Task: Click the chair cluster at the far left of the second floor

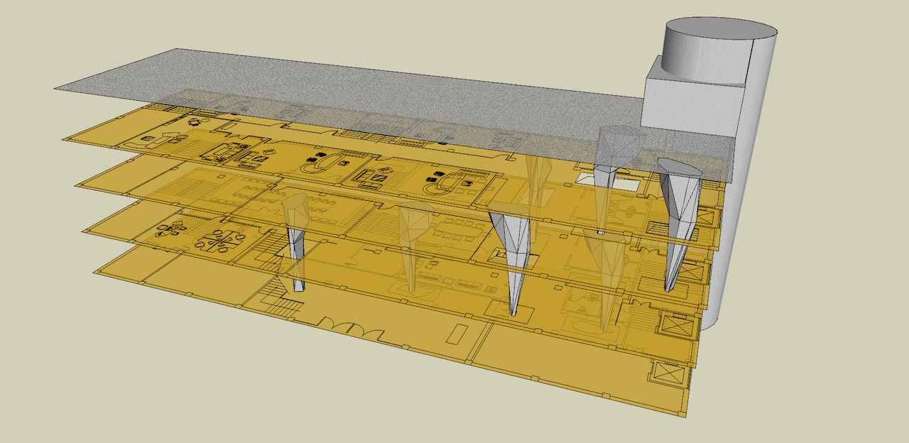Action: (x=171, y=229)
